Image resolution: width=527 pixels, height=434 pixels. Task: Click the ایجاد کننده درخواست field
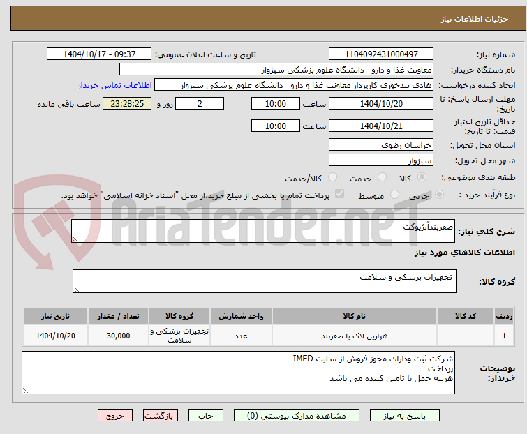tap(294, 85)
